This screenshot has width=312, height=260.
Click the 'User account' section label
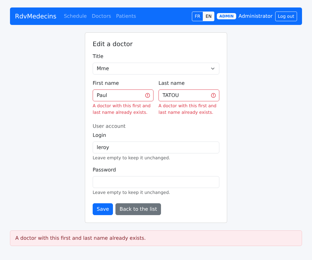click(109, 126)
